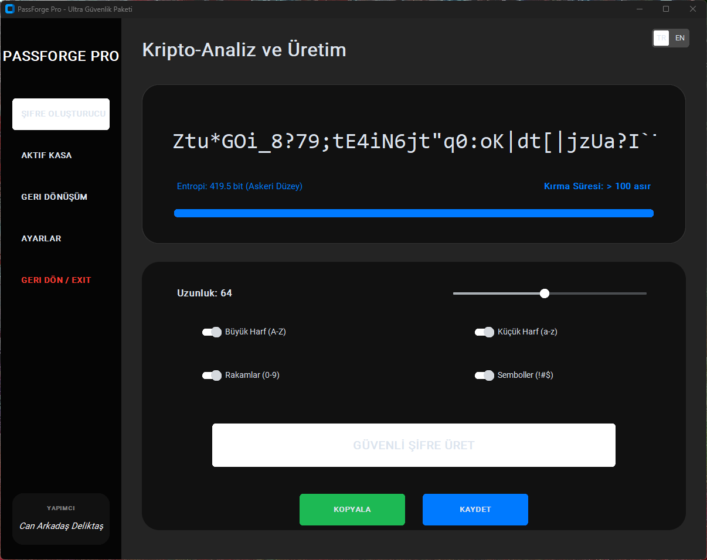Toggle the Büyük Harf (A-Z) switch
Screen dimensions: 707x560
(x=212, y=332)
